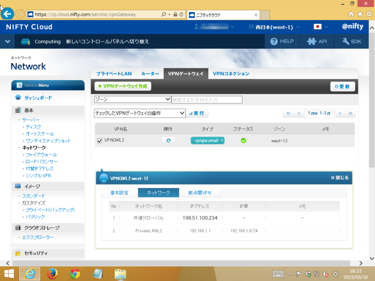Open the ゾーン filter dropdown
This screenshot has width=375, height=281.
133,99
